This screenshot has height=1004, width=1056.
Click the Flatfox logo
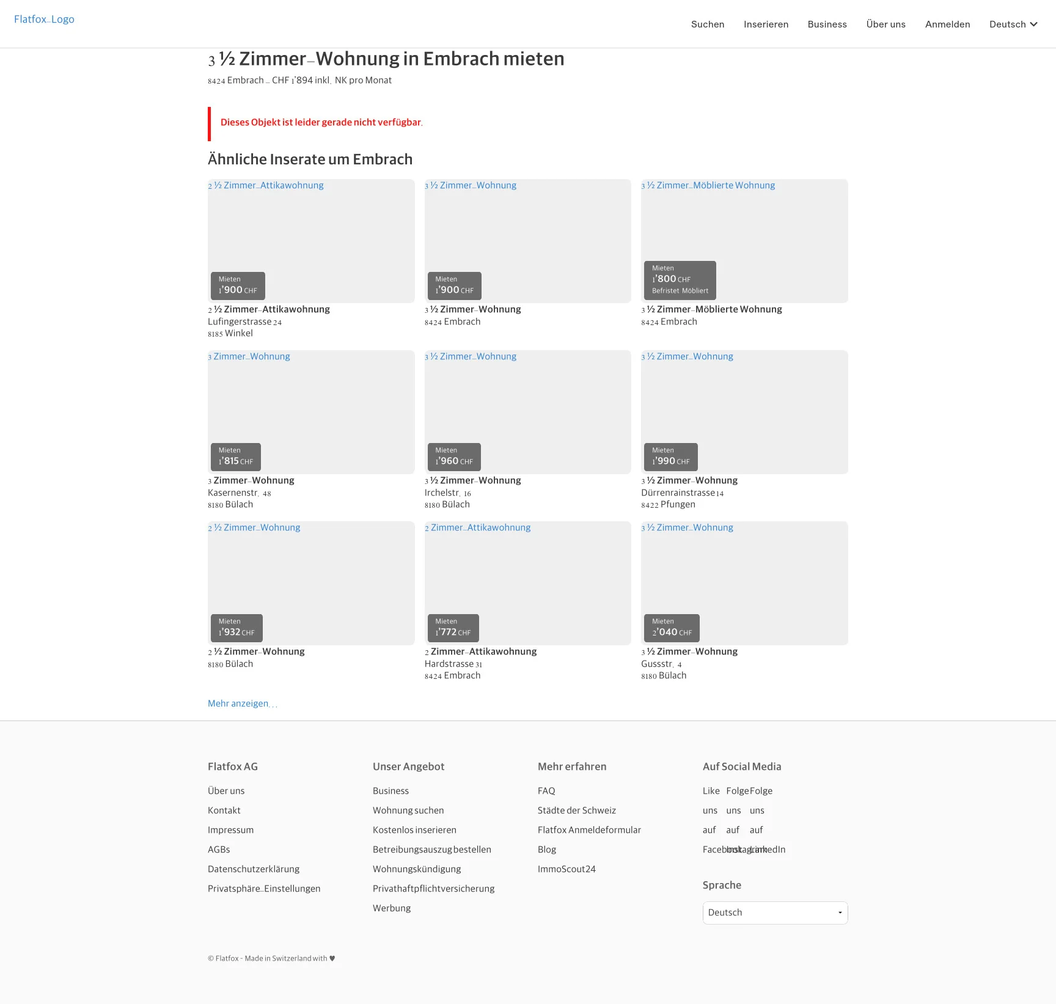pyautogui.click(x=44, y=20)
